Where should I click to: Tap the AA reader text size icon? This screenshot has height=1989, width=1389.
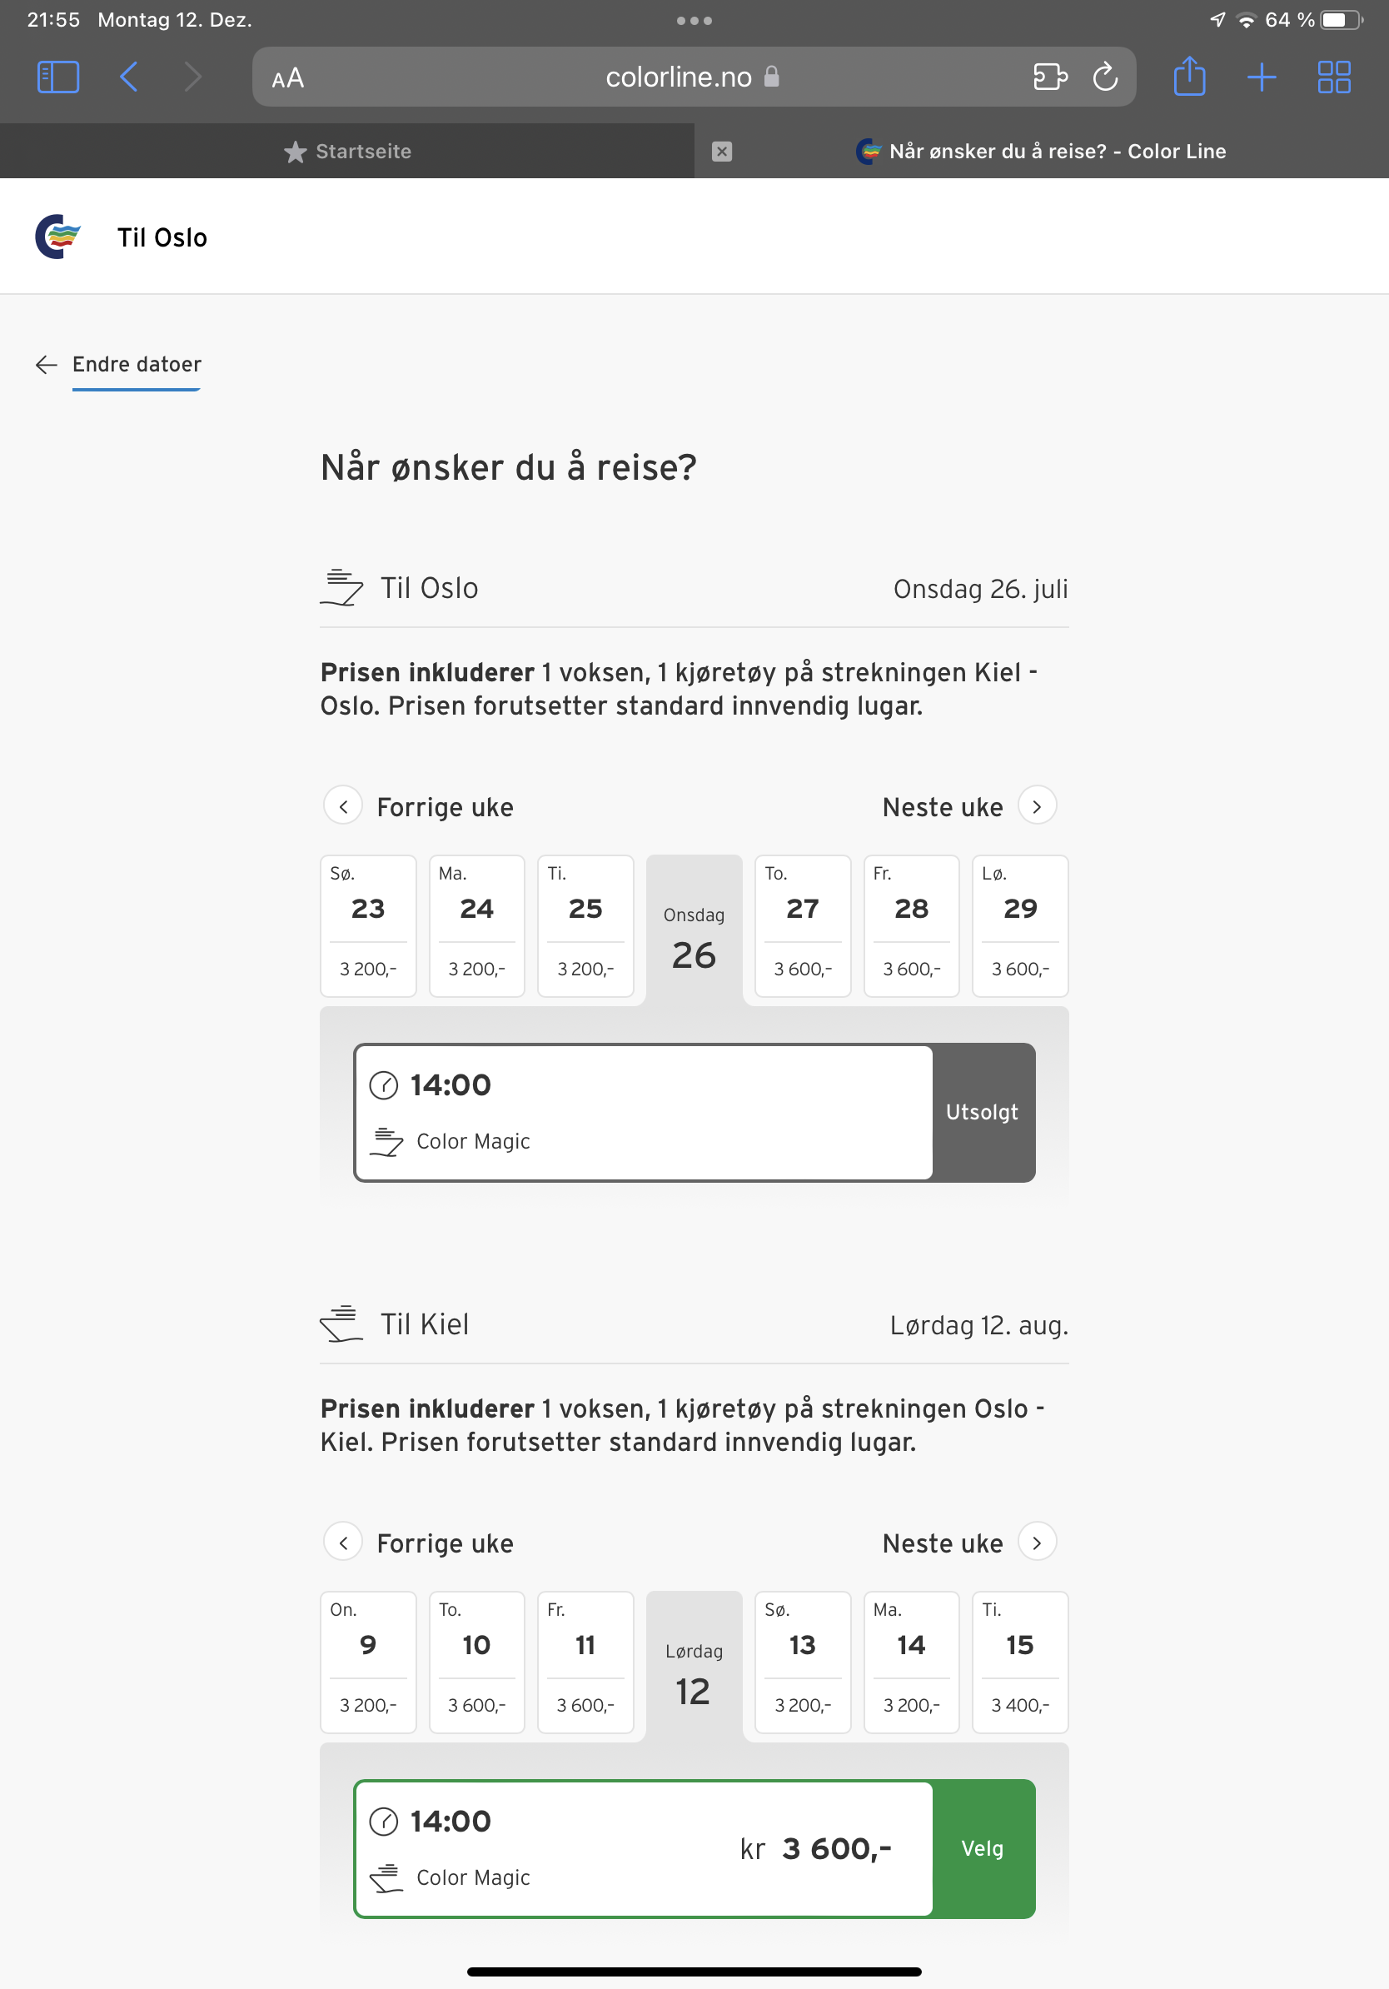(x=287, y=79)
